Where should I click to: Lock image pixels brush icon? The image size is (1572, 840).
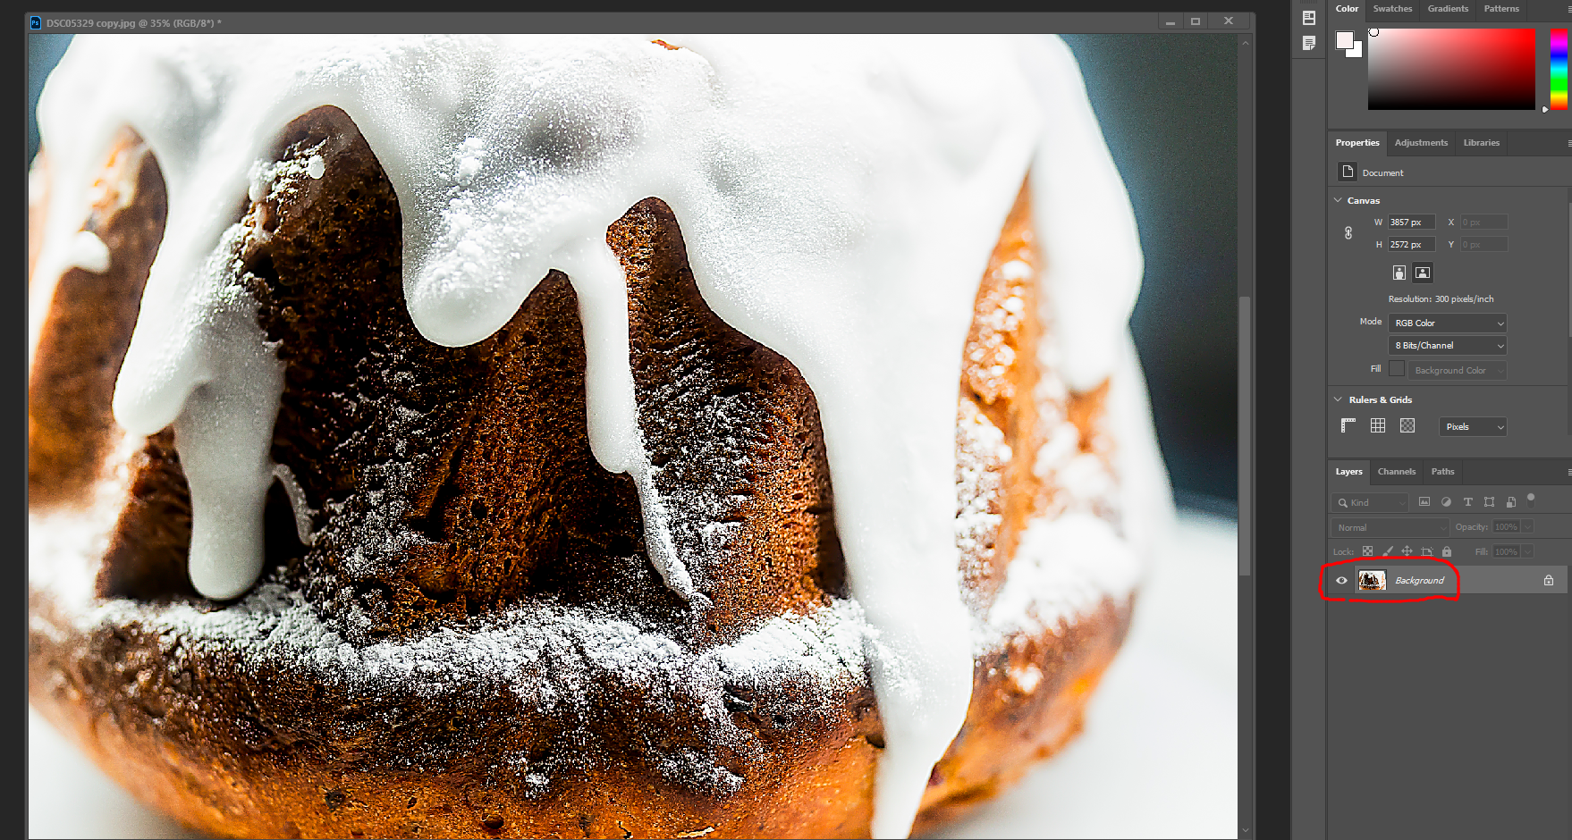[x=1388, y=551]
